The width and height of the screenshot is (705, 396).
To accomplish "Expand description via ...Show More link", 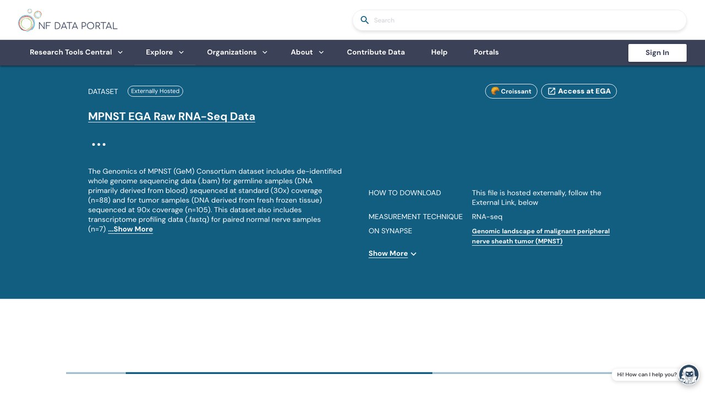I will point(131,229).
